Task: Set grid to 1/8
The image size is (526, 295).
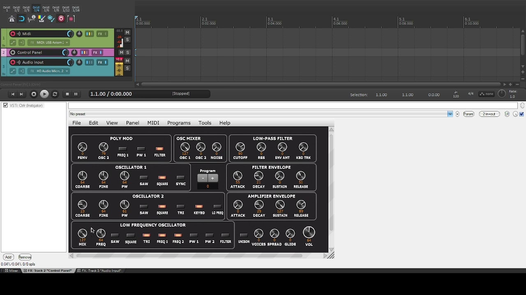Action: (x=56, y=9)
